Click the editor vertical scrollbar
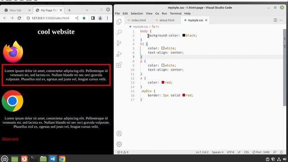Image resolution: width=288 pixels, height=162 pixels. [x=284, y=67]
